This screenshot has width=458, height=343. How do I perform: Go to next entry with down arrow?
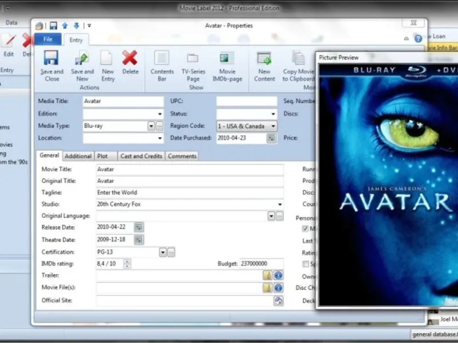click(x=76, y=26)
